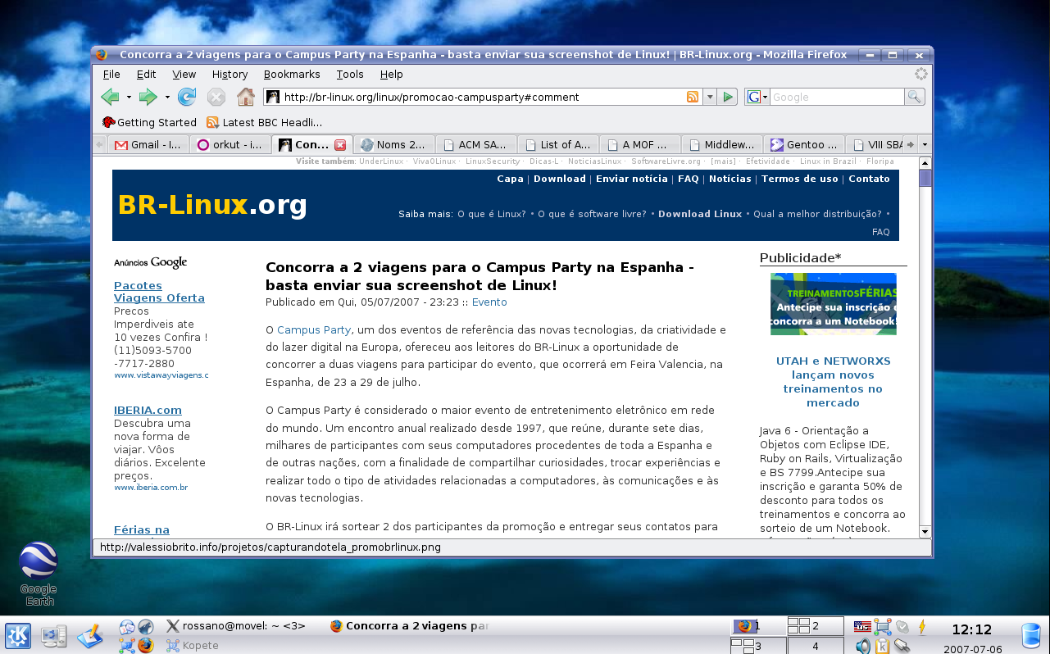Image resolution: width=1050 pixels, height=654 pixels.
Task: Click in the Google search box
Action: point(837,97)
